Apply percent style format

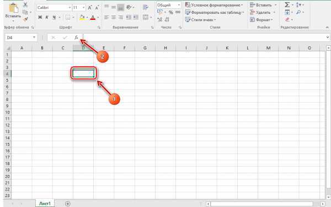click(171, 12)
